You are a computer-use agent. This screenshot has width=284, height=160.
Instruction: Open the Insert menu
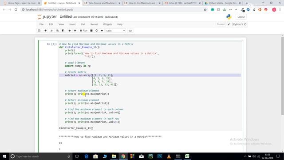pos(72,24)
